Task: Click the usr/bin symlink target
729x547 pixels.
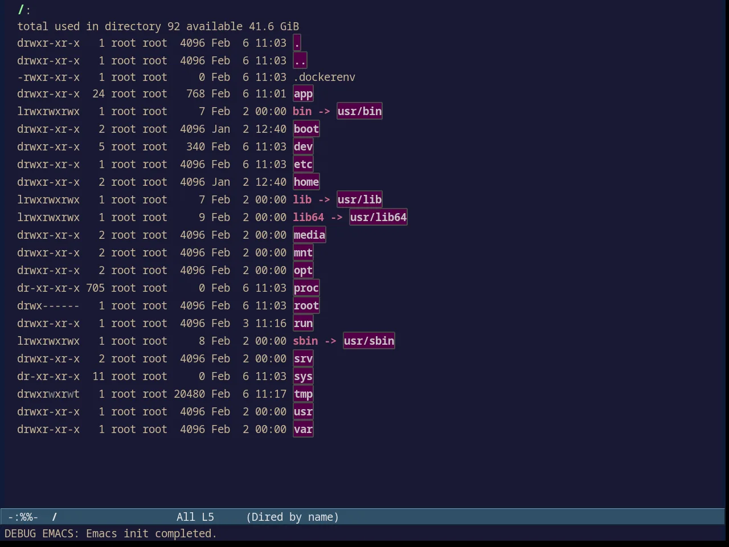Action: pyautogui.click(x=359, y=111)
